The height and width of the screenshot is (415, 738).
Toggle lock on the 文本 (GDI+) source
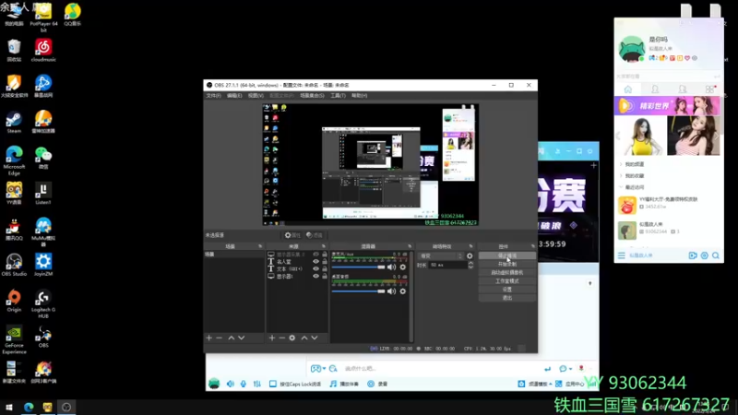[325, 268]
